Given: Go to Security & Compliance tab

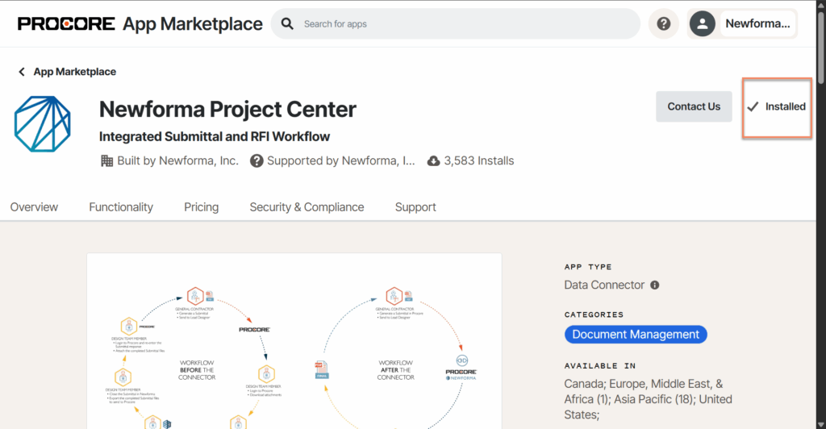Looking at the screenshot, I should [307, 207].
